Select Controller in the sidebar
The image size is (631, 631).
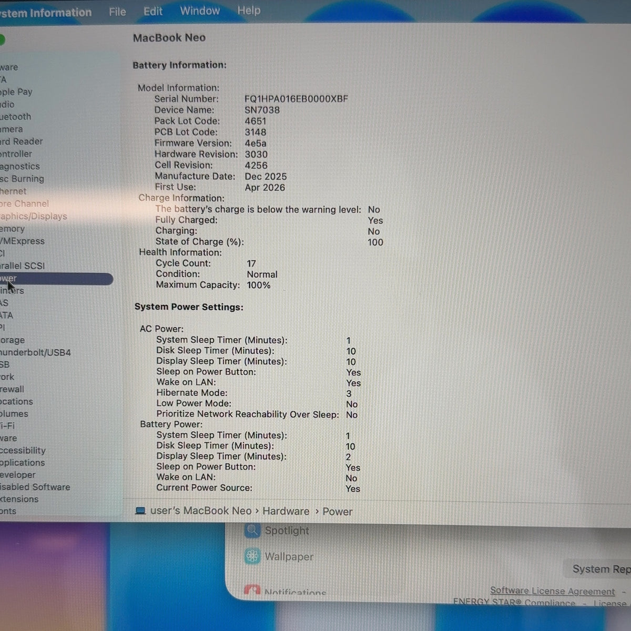pos(16,154)
